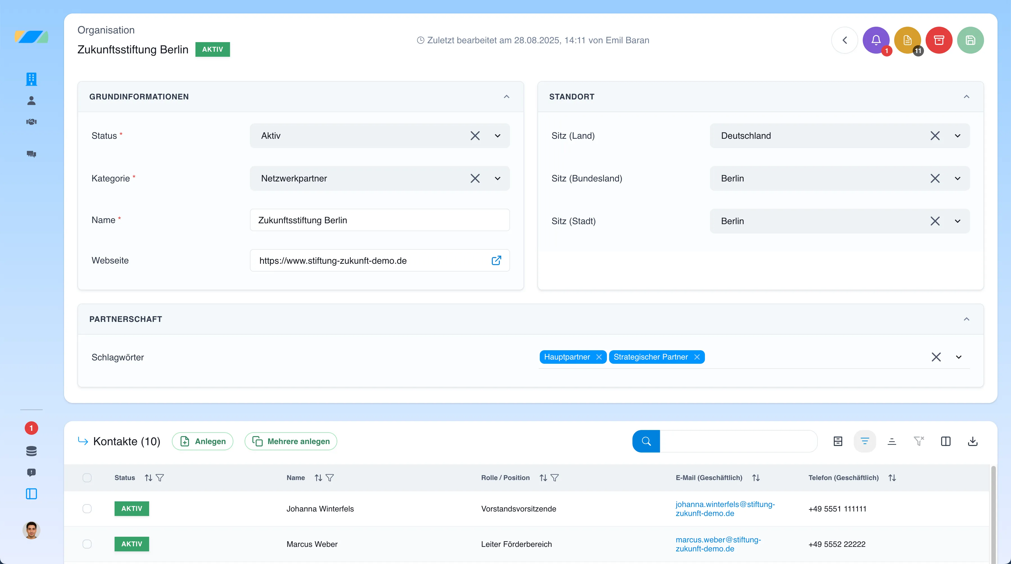The width and height of the screenshot is (1011, 564).
Task: Tick the checkbox for Marcus Weber
Action: tap(87, 544)
